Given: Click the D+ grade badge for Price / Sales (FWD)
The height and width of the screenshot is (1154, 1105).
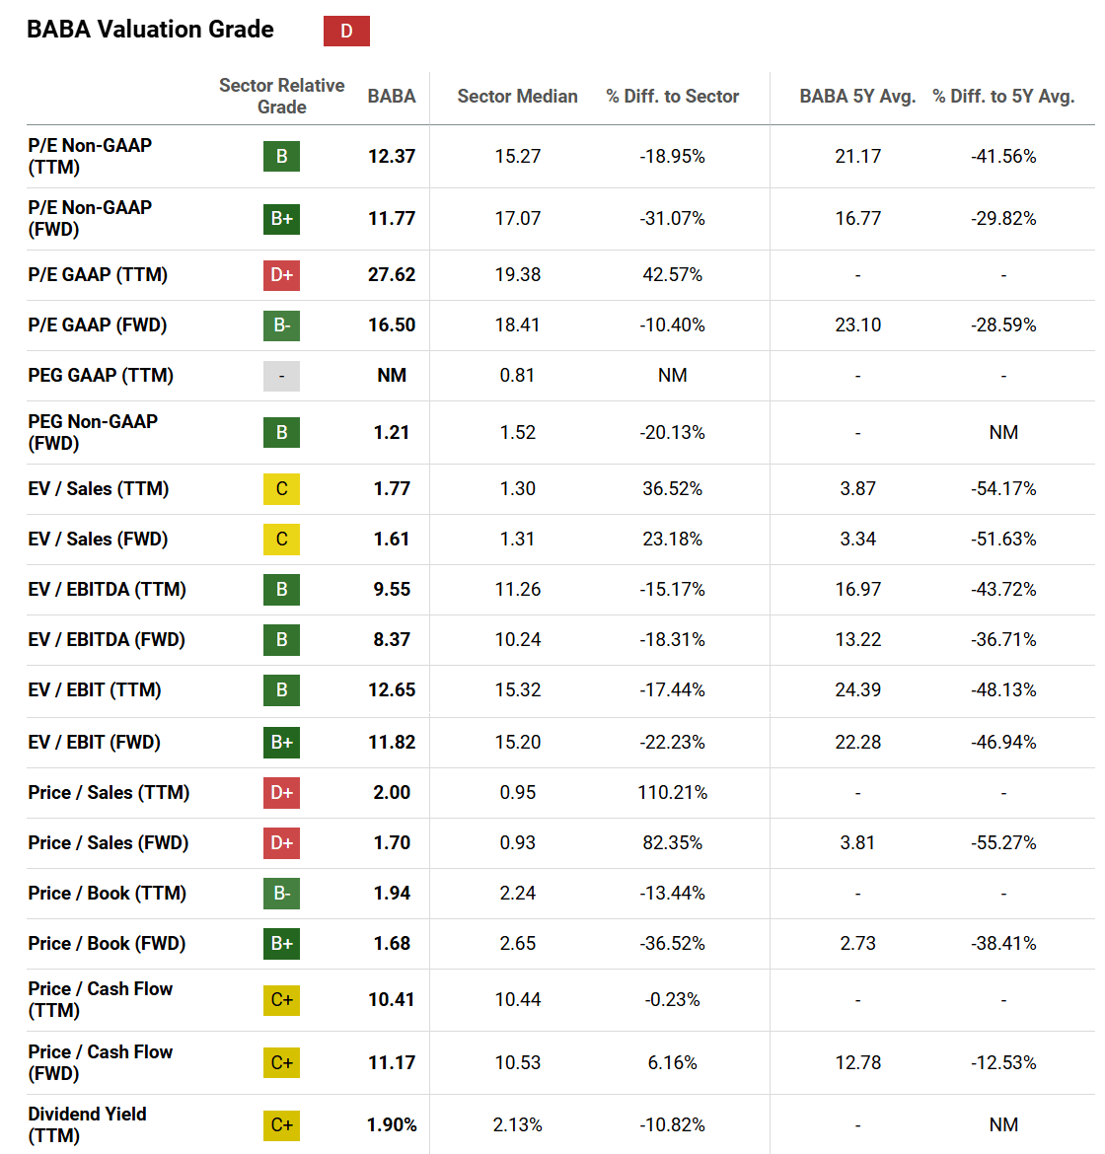Looking at the screenshot, I should [281, 843].
